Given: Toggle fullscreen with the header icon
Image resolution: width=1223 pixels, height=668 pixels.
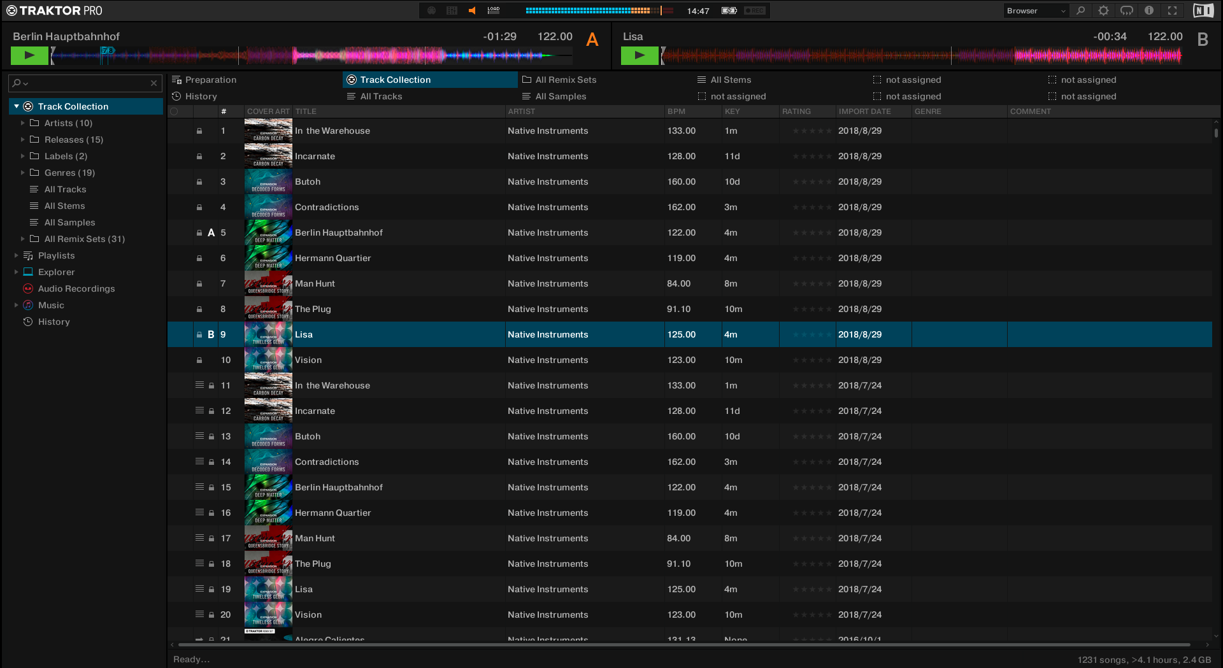Looking at the screenshot, I should click(x=1172, y=11).
